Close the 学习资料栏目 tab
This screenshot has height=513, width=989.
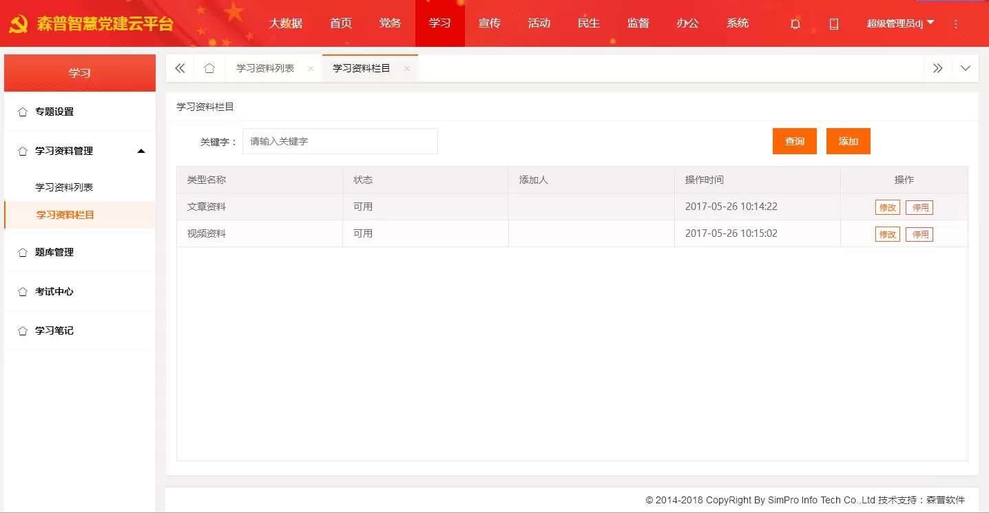coord(407,69)
